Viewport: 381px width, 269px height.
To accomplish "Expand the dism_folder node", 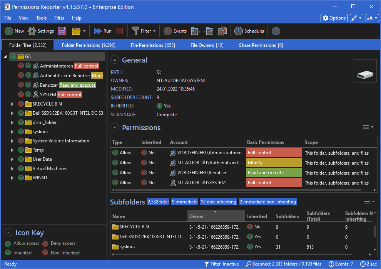I will click(x=12, y=122).
